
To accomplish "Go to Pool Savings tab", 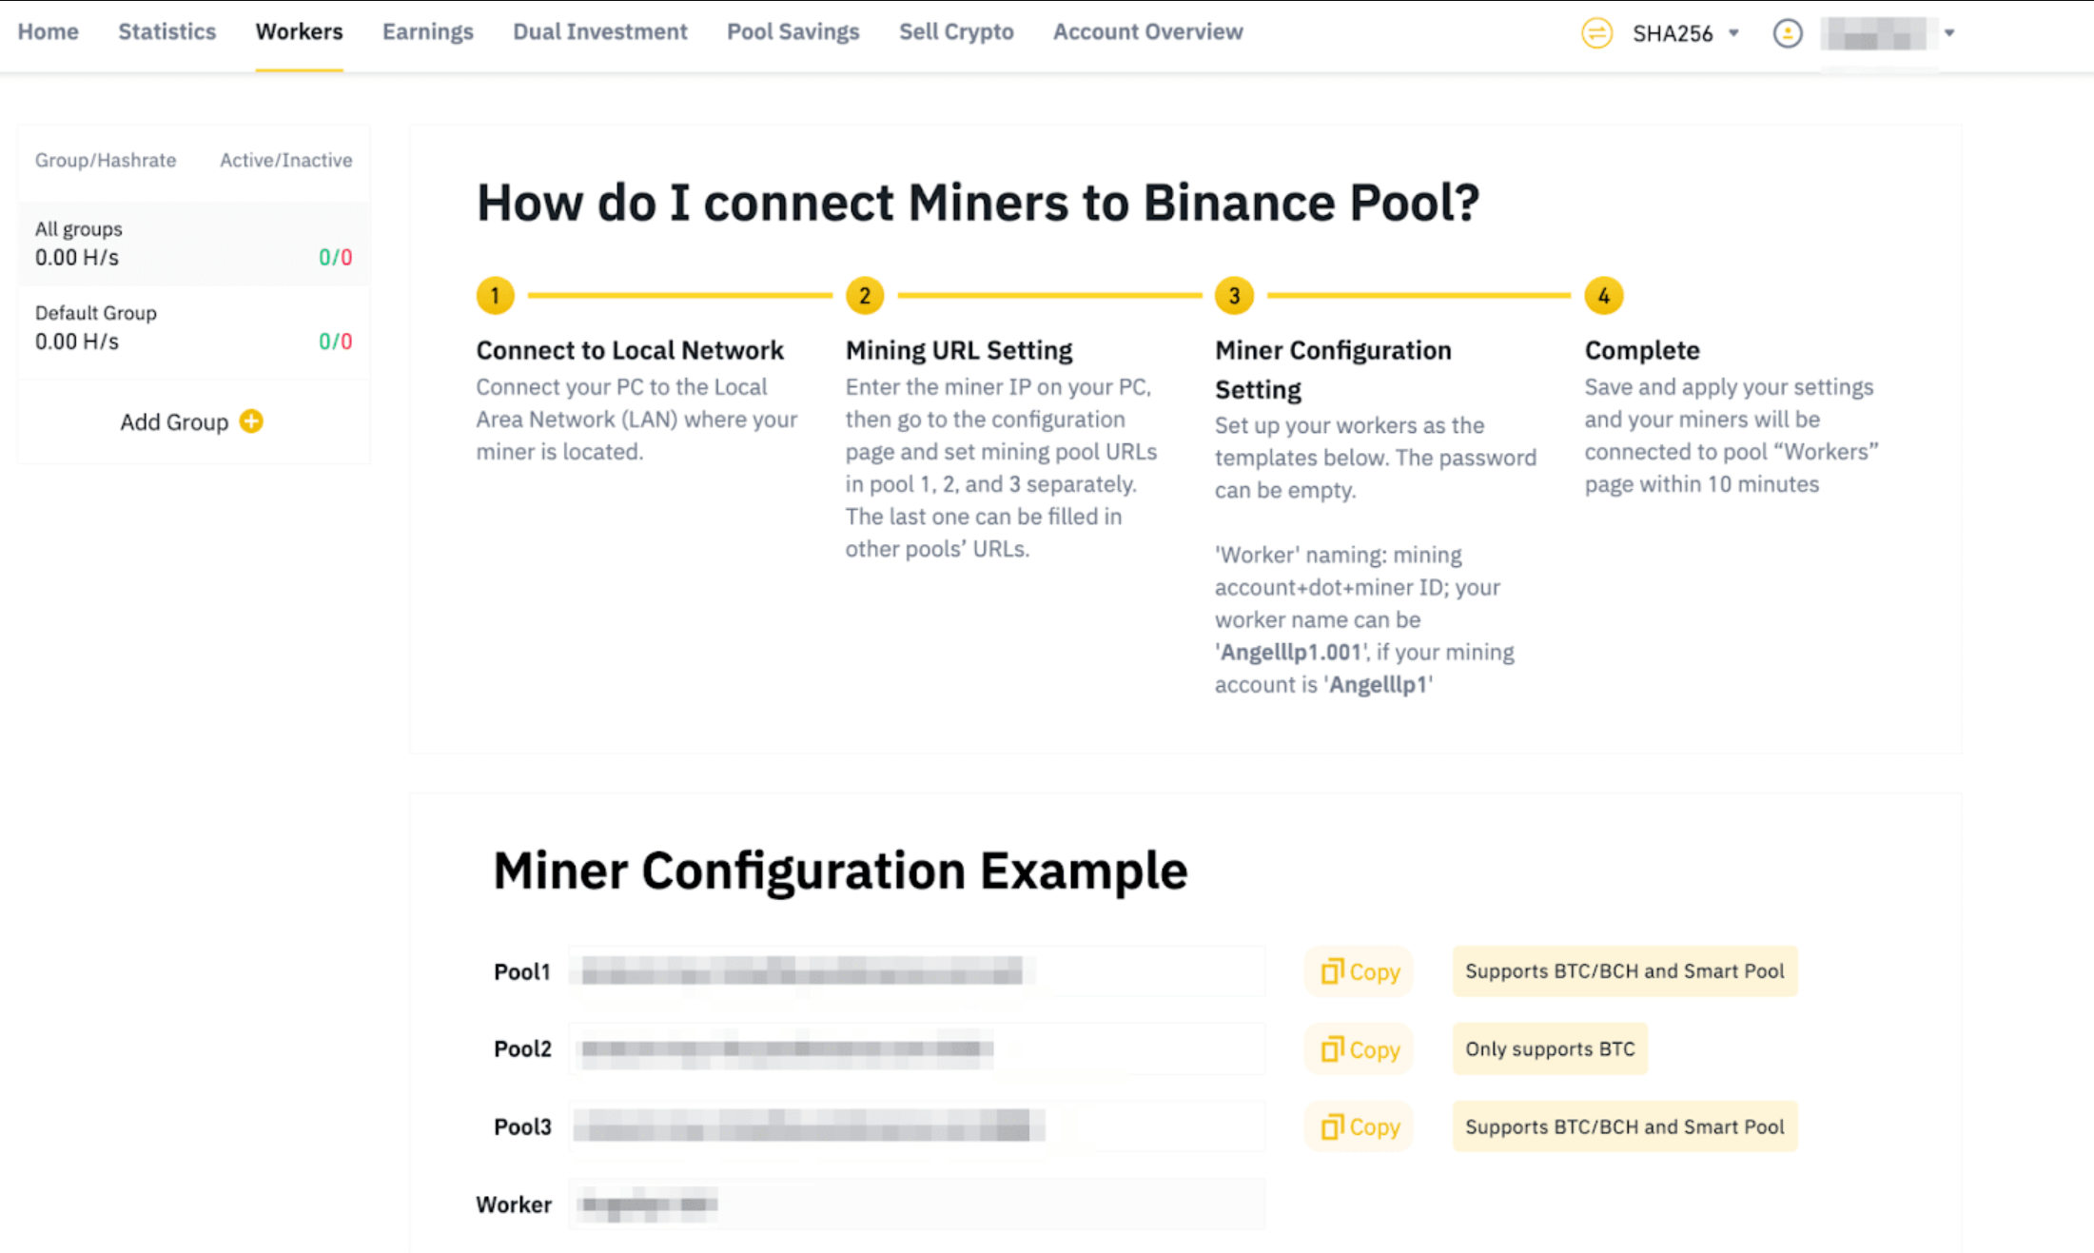I will [793, 32].
